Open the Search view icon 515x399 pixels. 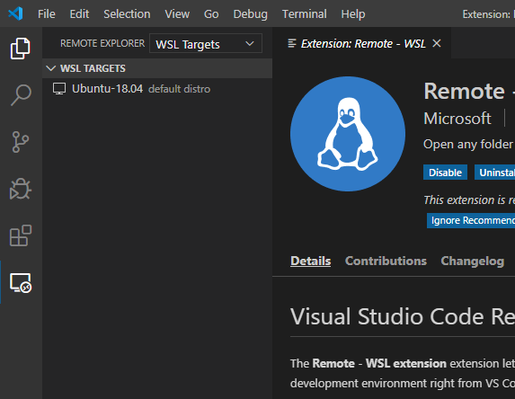21,95
